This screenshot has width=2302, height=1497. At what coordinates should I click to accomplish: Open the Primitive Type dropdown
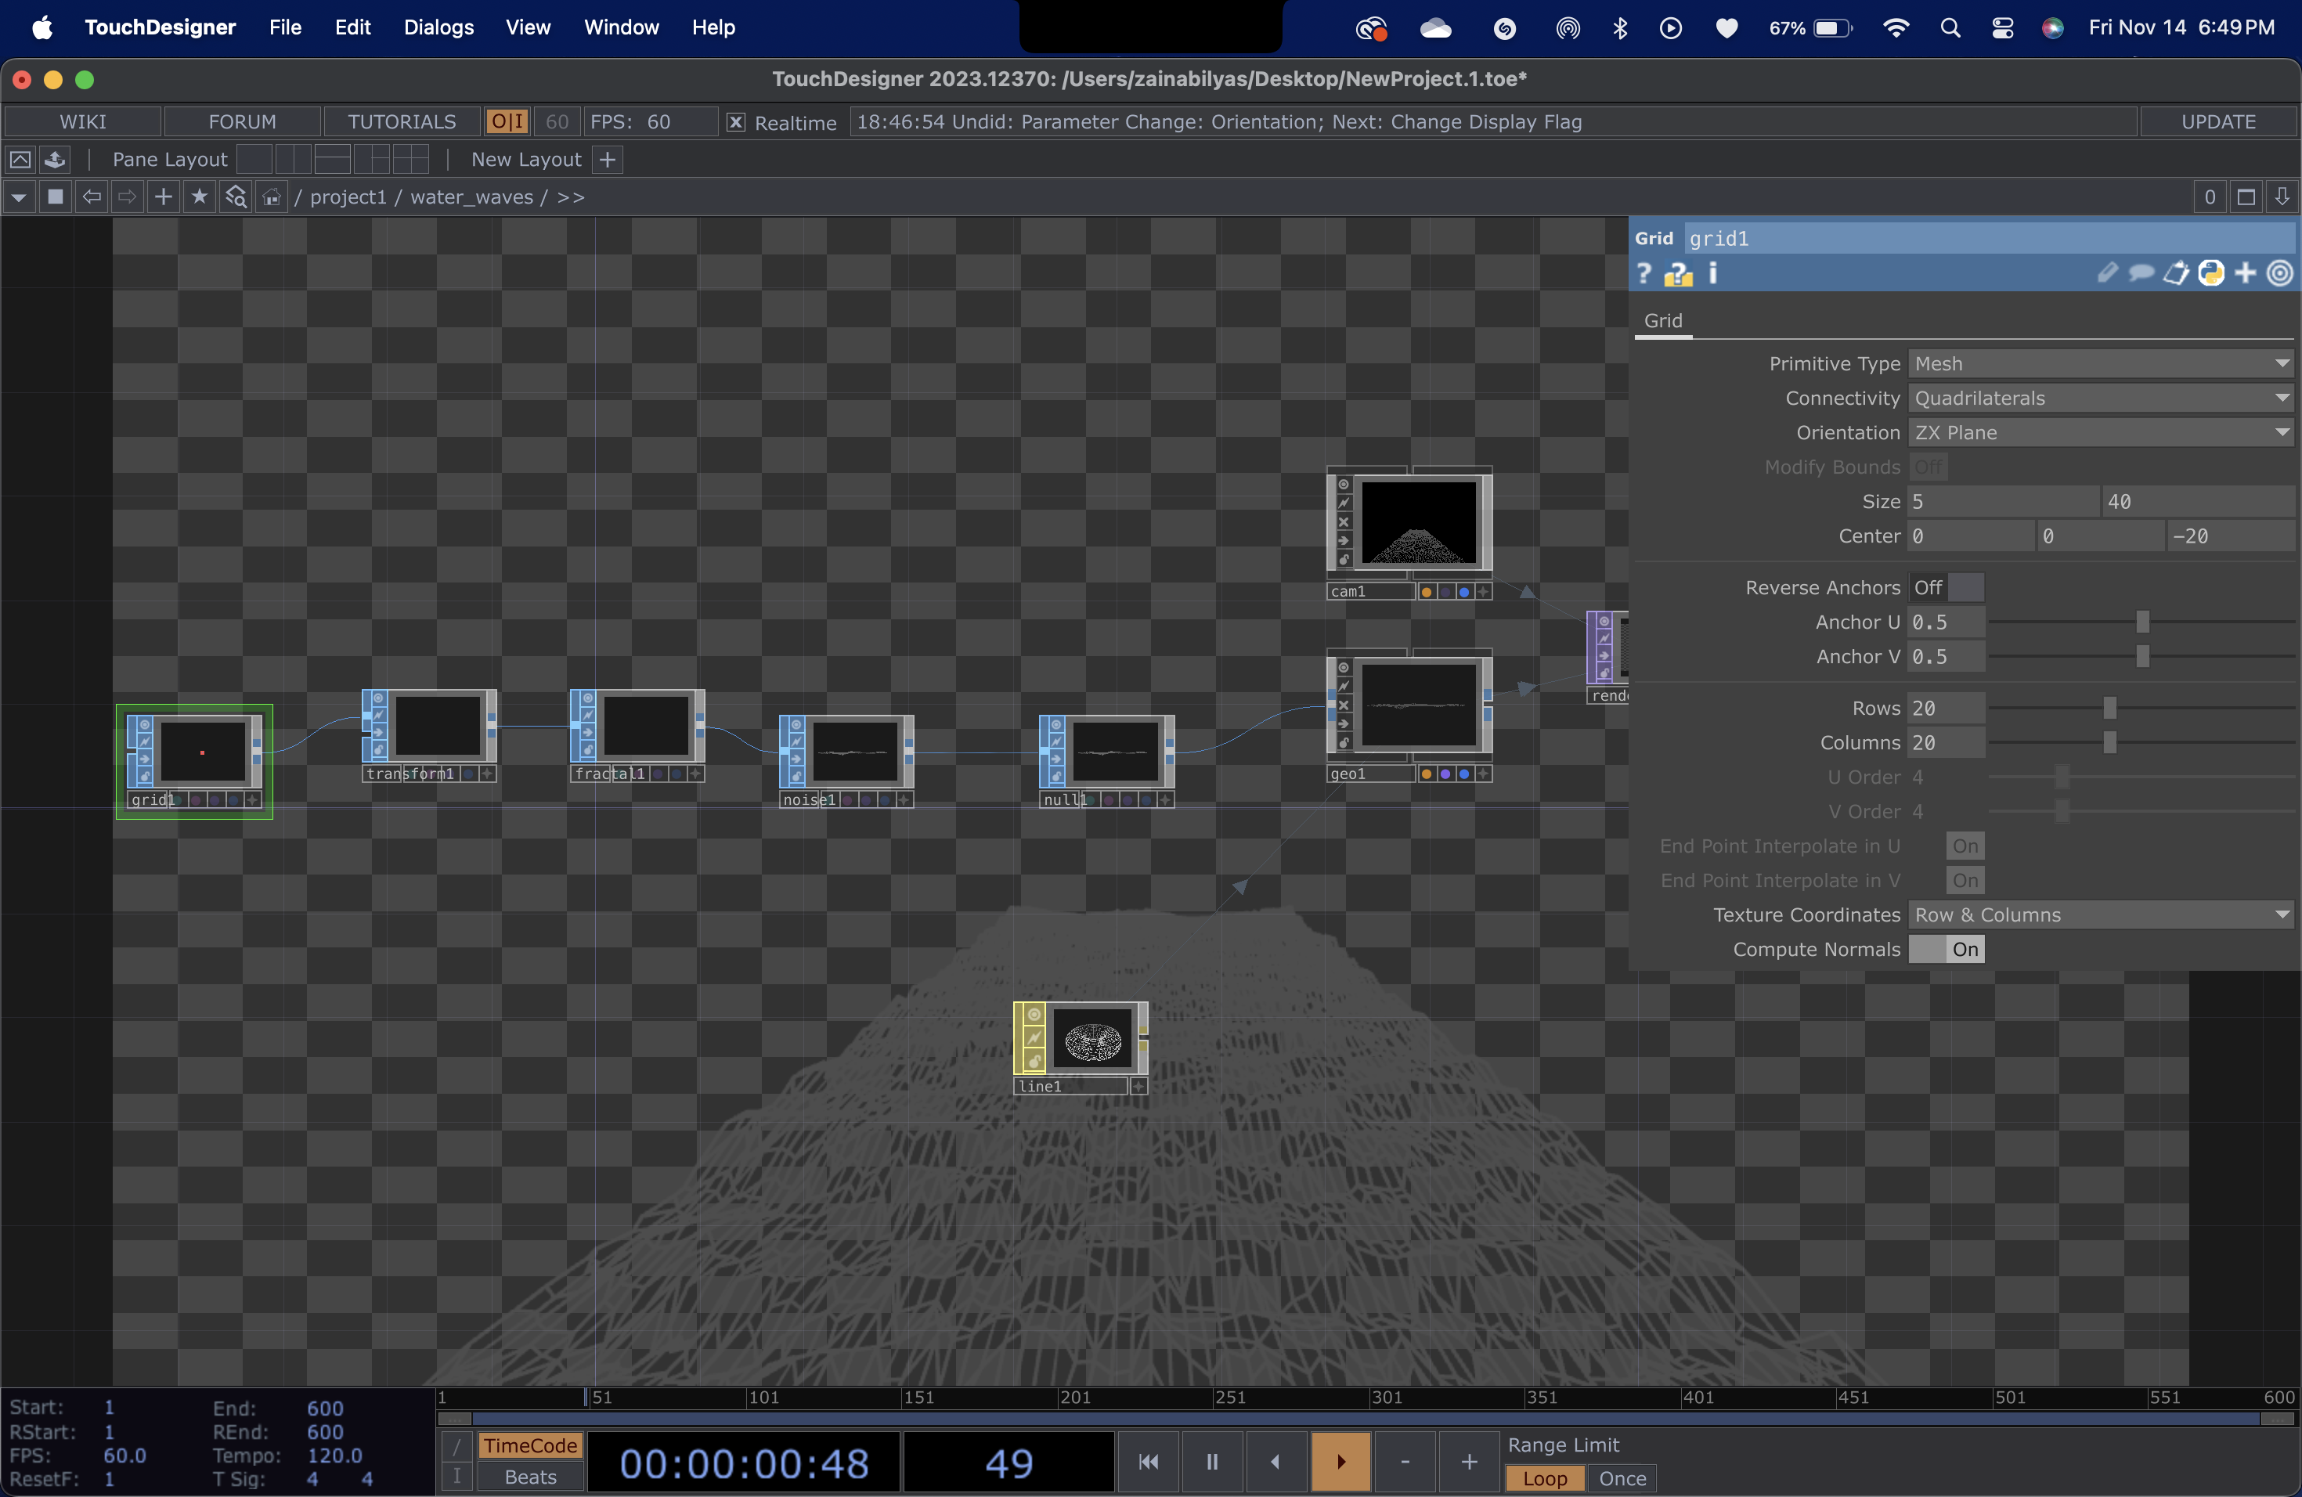2101,363
